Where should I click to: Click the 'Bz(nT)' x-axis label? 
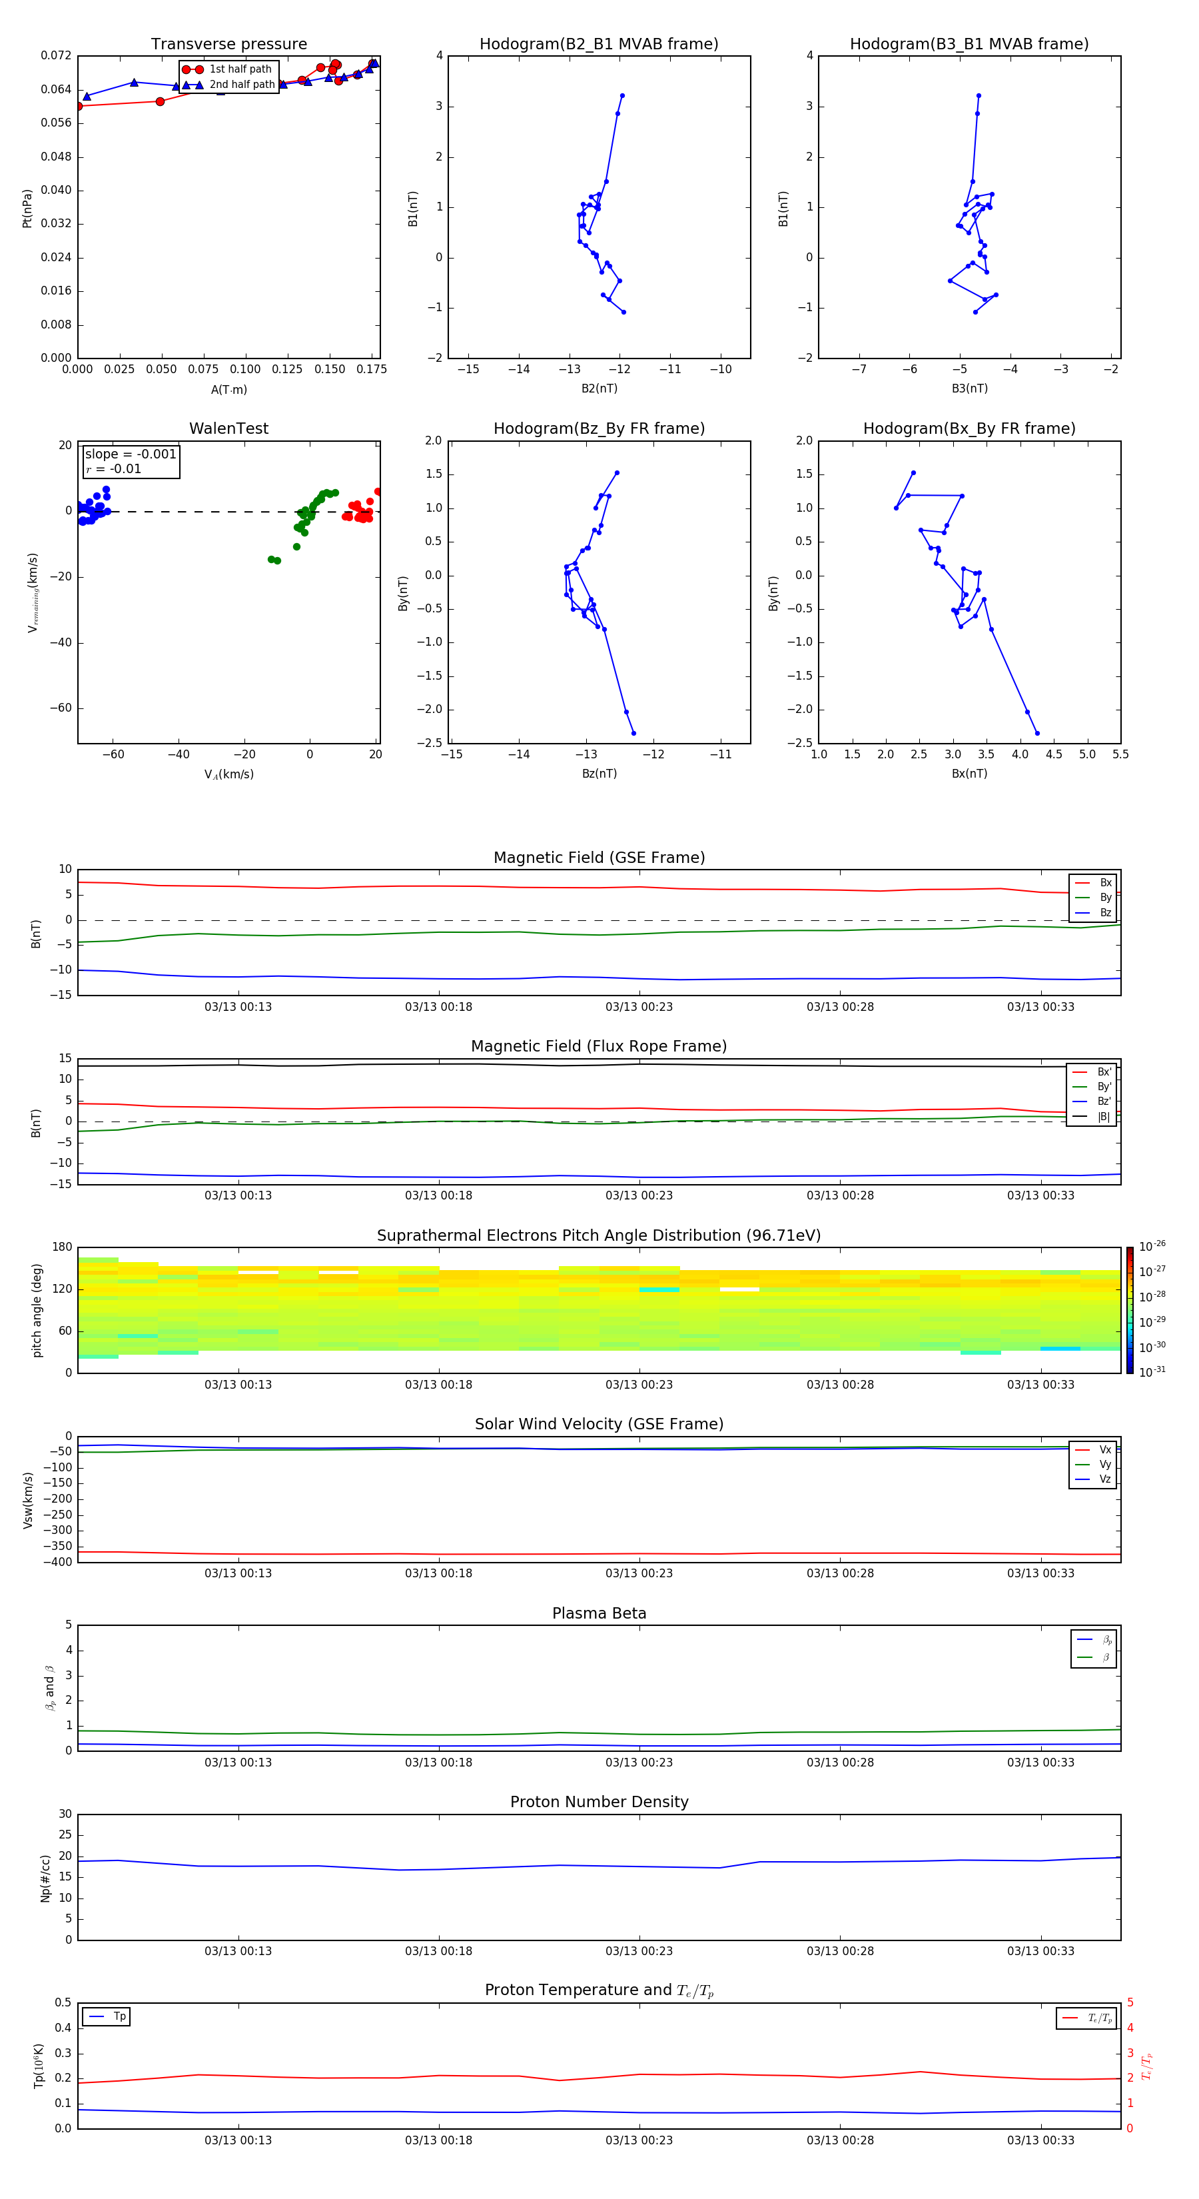pos(599,774)
